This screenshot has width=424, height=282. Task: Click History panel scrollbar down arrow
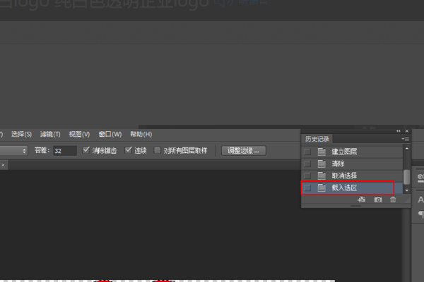coord(407,190)
